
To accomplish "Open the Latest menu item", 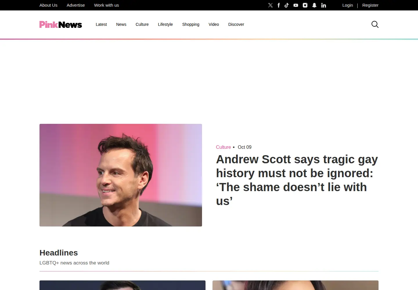I will click(x=101, y=24).
